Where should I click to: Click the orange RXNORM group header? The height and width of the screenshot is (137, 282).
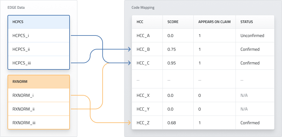coord(38,82)
